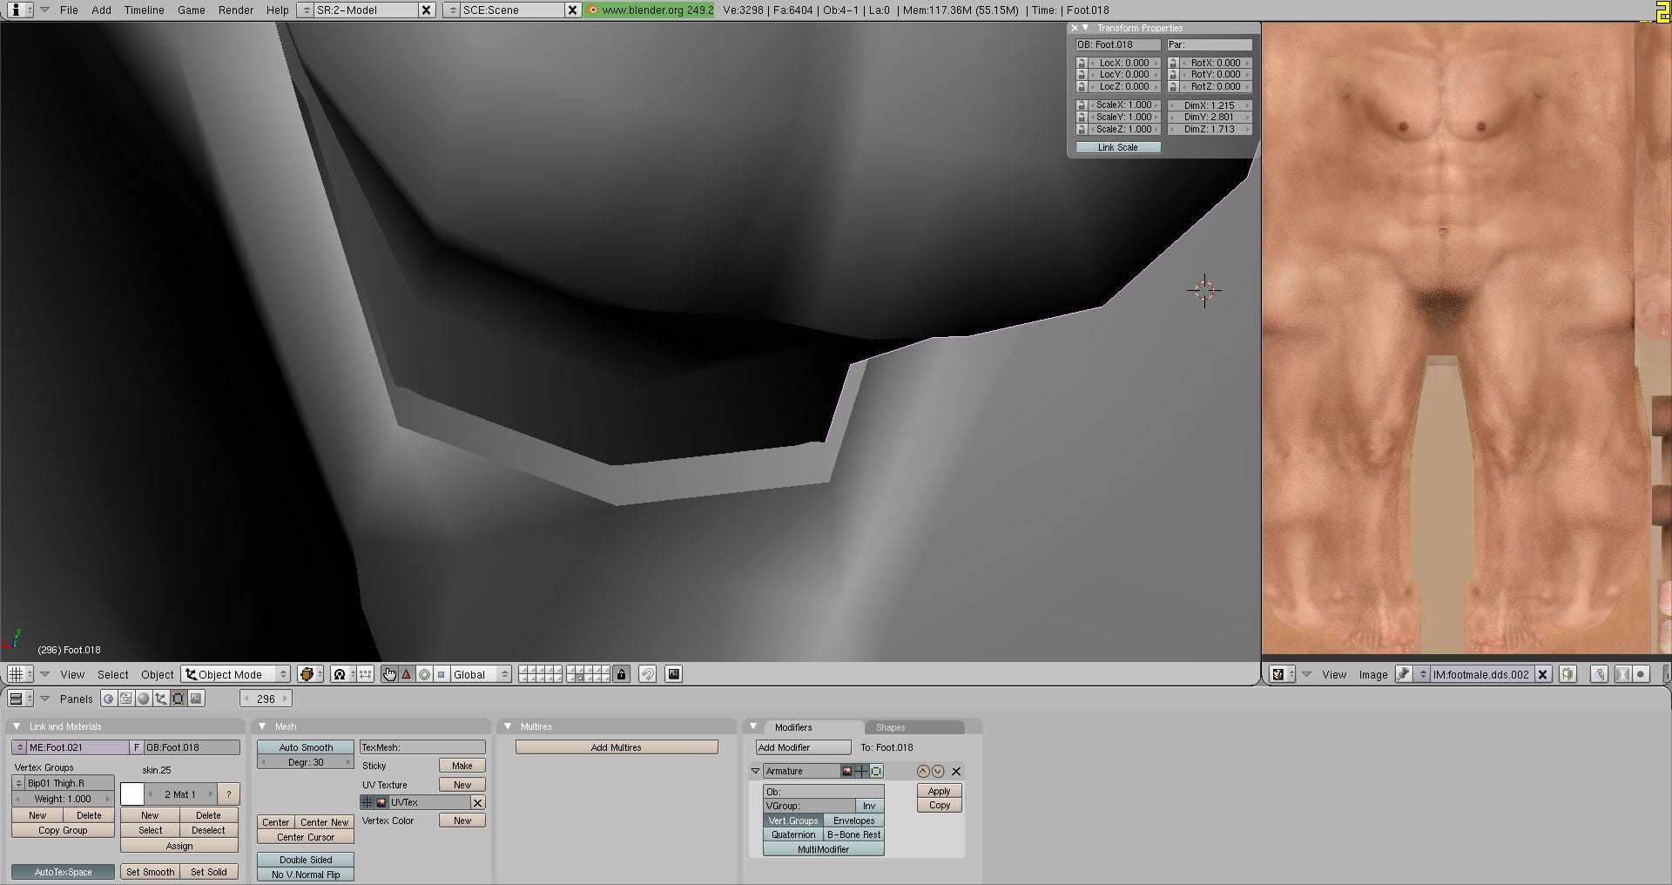Screen dimensions: 1672x885
Task: Collapse the Armature modifier triangle
Action: (755, 771)
